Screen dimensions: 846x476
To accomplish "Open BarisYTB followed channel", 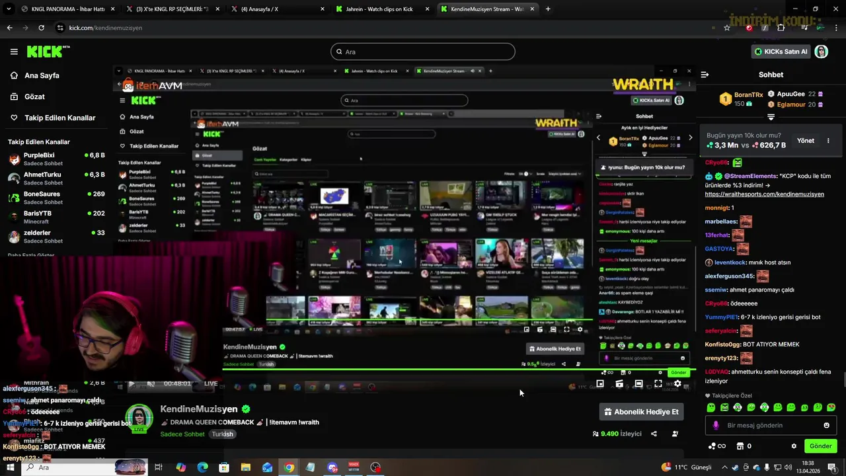I will (56, 217).
